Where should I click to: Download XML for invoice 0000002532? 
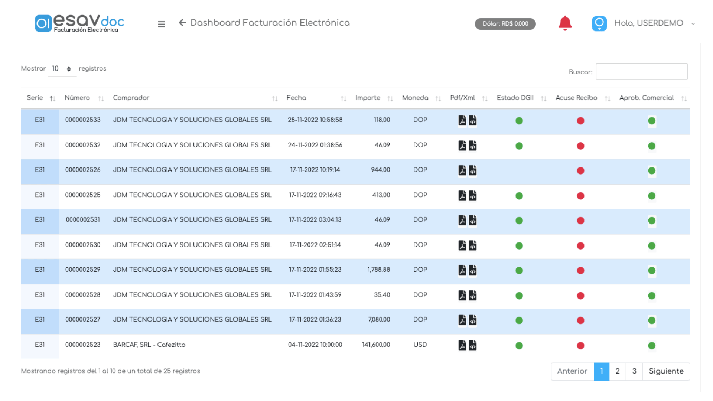(472, 146)
